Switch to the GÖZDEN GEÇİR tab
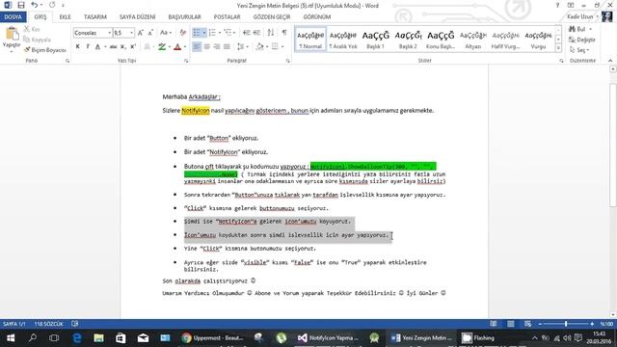 click(x=272, y=17)
